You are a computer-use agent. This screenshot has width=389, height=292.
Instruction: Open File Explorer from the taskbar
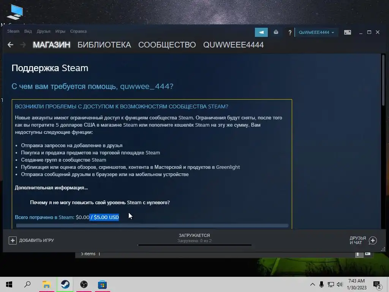46,284
